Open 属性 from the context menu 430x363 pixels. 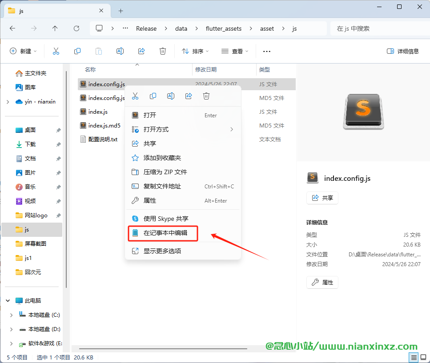(x=183, y=200)
